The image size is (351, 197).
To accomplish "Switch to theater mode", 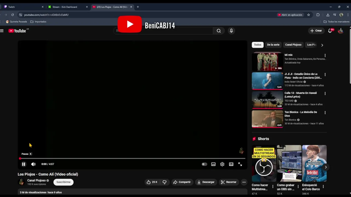I will 231,164.
